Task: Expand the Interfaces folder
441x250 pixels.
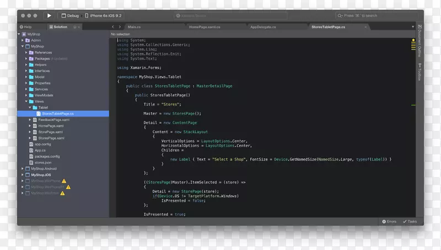Action: point(26,71)
